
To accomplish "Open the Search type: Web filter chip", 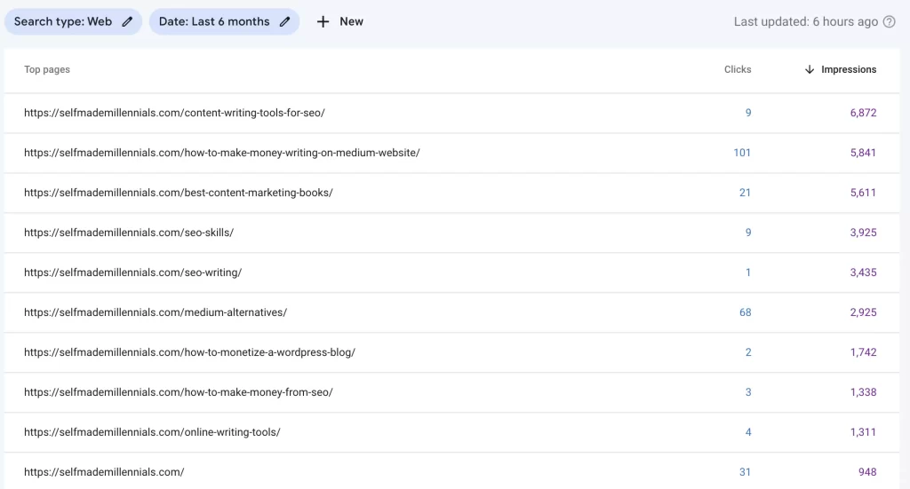I will coord(63,21).
